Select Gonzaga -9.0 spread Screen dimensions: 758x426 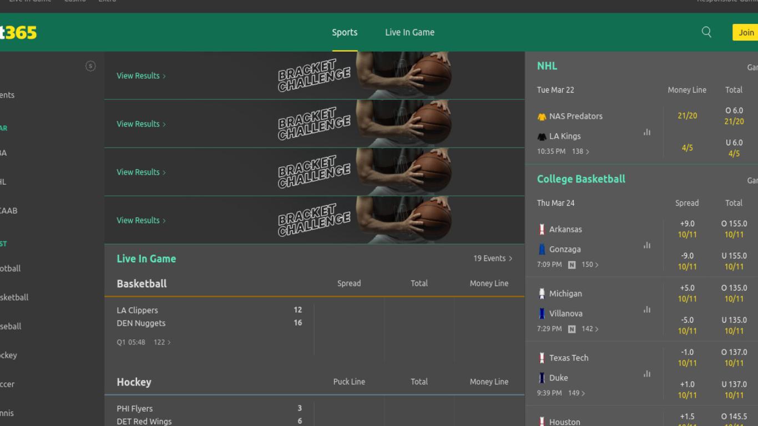pos(687,261)
